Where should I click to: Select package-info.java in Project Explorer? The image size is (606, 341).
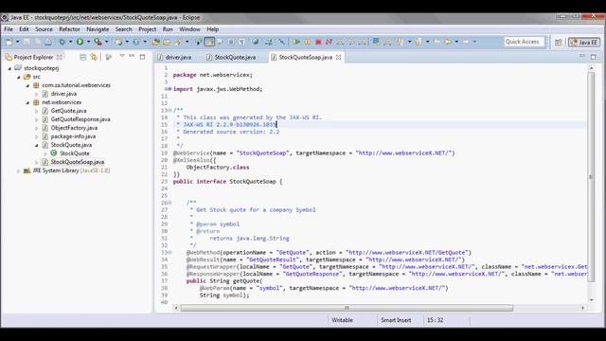point(73,136)
